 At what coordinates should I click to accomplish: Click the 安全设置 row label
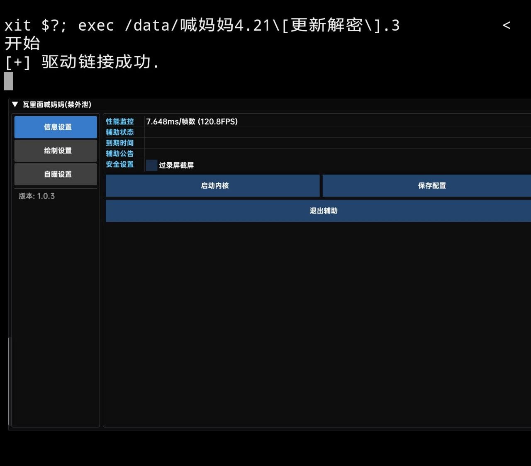pos(120,165)
